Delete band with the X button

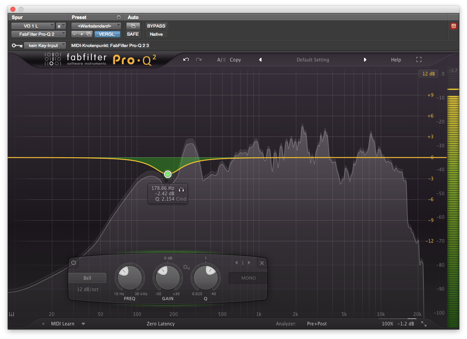click(x=262, y=263)
